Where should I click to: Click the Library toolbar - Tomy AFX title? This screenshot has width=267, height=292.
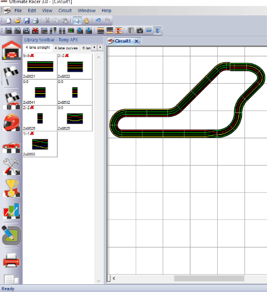[51, 40]
